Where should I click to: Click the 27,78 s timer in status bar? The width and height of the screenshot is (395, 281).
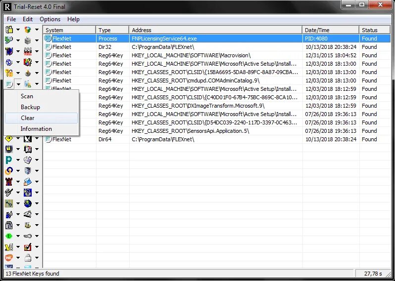coord(373,274)
